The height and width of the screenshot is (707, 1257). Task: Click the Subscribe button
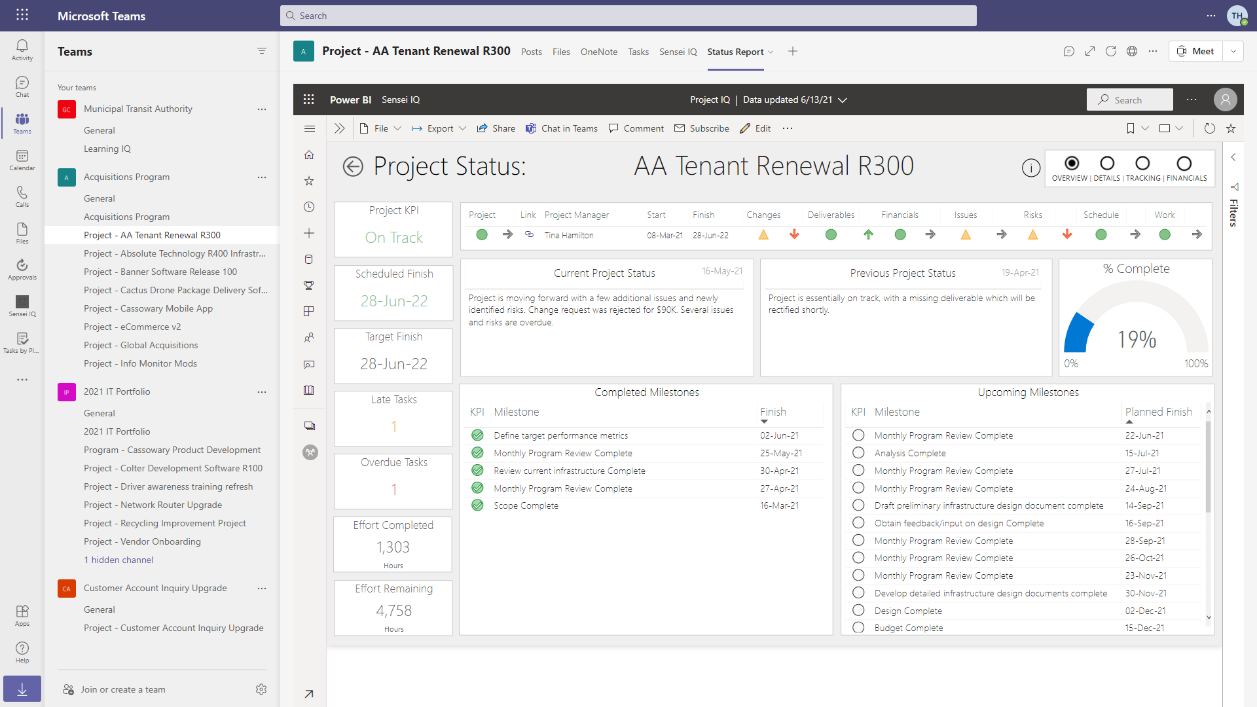coord(702,129)
